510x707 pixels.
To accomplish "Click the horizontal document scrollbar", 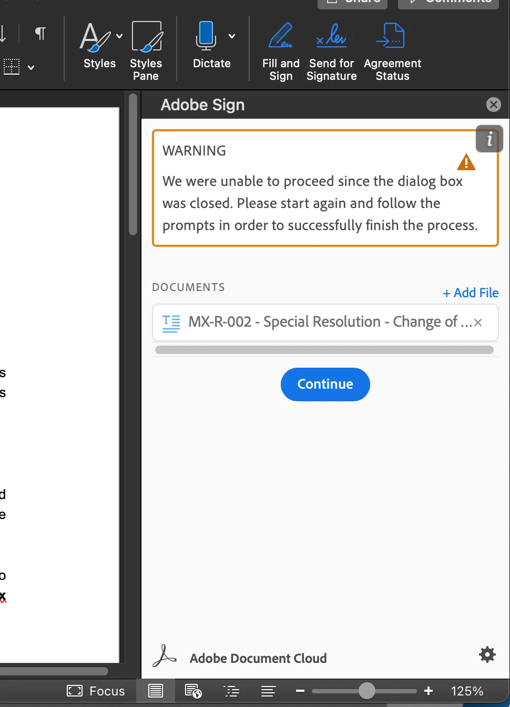I will pos(54,671).
